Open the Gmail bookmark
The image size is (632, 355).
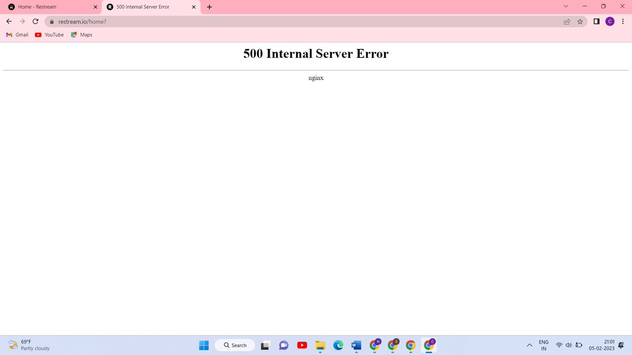tap(17, 35)
